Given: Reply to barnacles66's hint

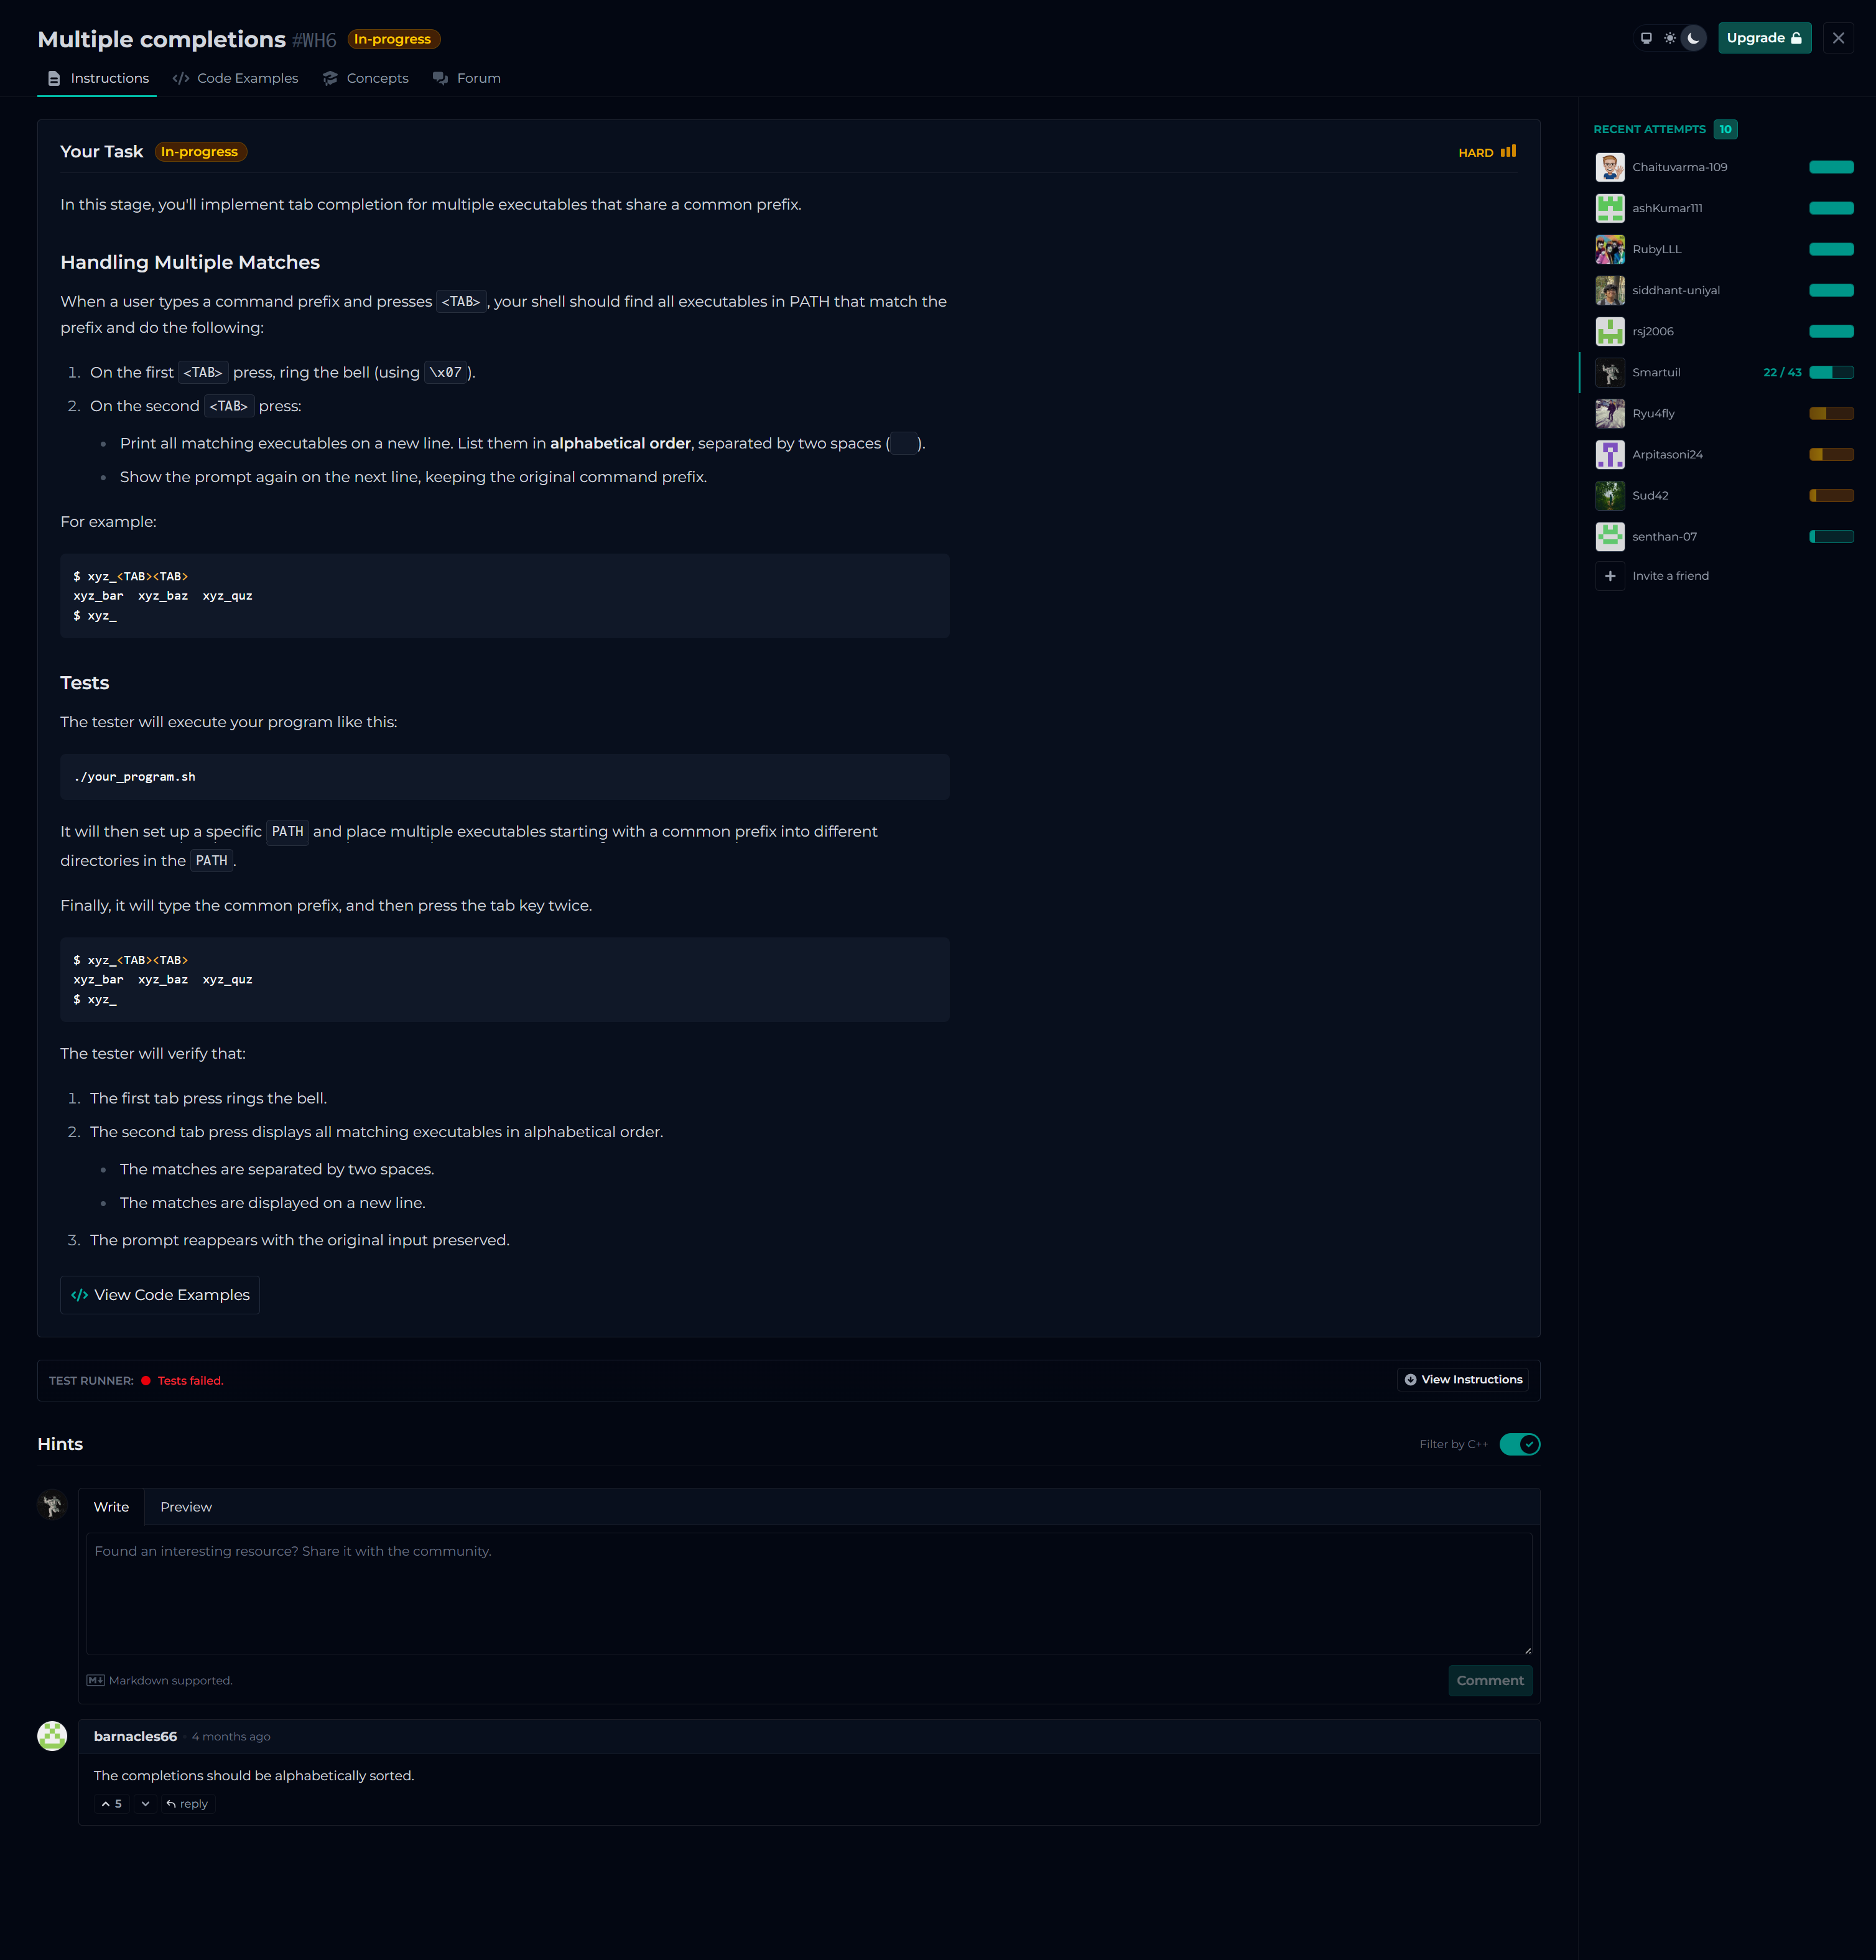Looking at the screenshot, I should click(x=187, y=1804).
